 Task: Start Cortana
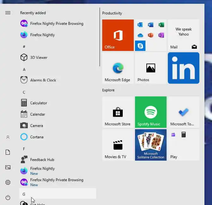click(x=58, y=137)
